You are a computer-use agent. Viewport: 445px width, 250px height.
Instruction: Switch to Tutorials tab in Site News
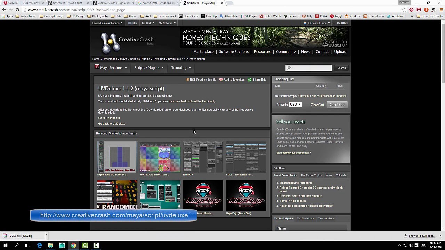pyautogui.click(x=341, y=175)
